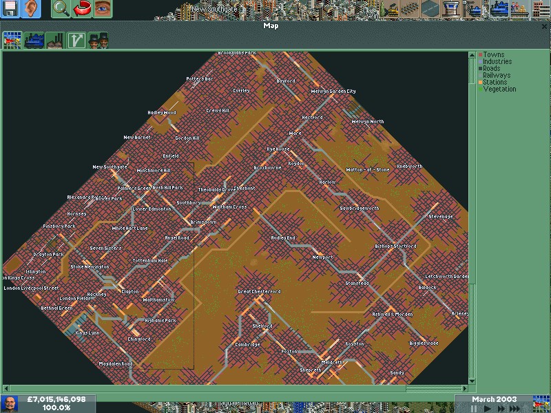This screenshot has height=413, width=551.
Task: Click Great Chesterford on the map
Action: (x=259, y=291)
